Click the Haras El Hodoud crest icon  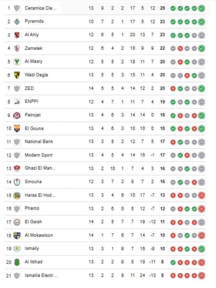tap(17, 195)
